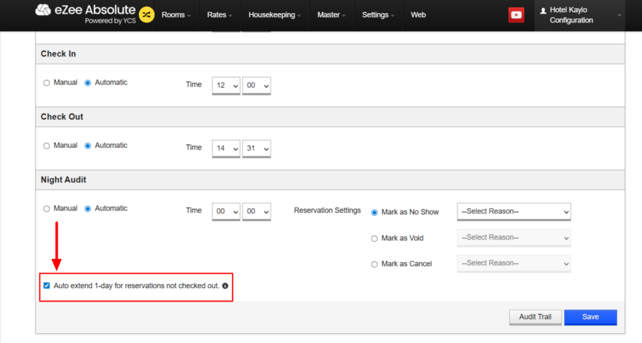This screenshot has width=642, height=343.
Task: Click the yellow shuffle switch icon
Action: point(146,14)
